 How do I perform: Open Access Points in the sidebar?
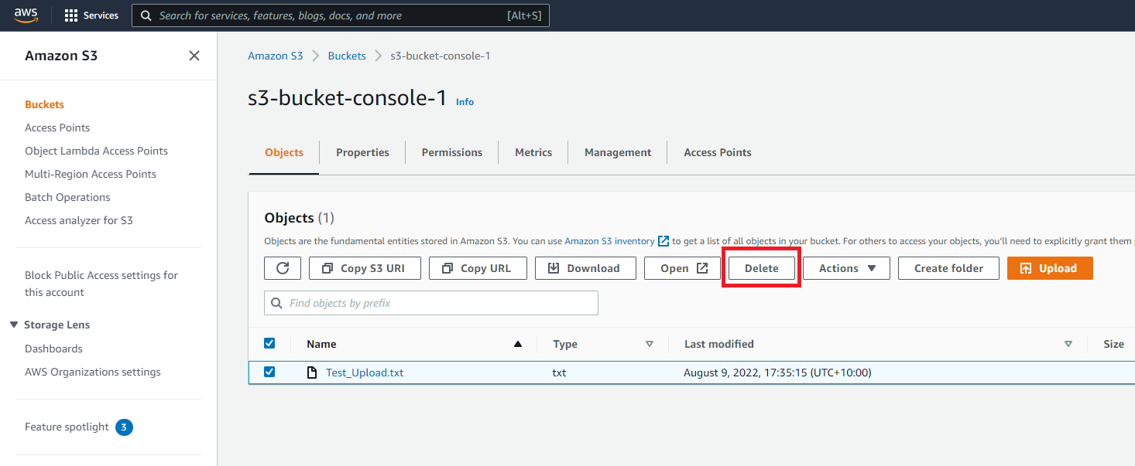pos(57,128)
